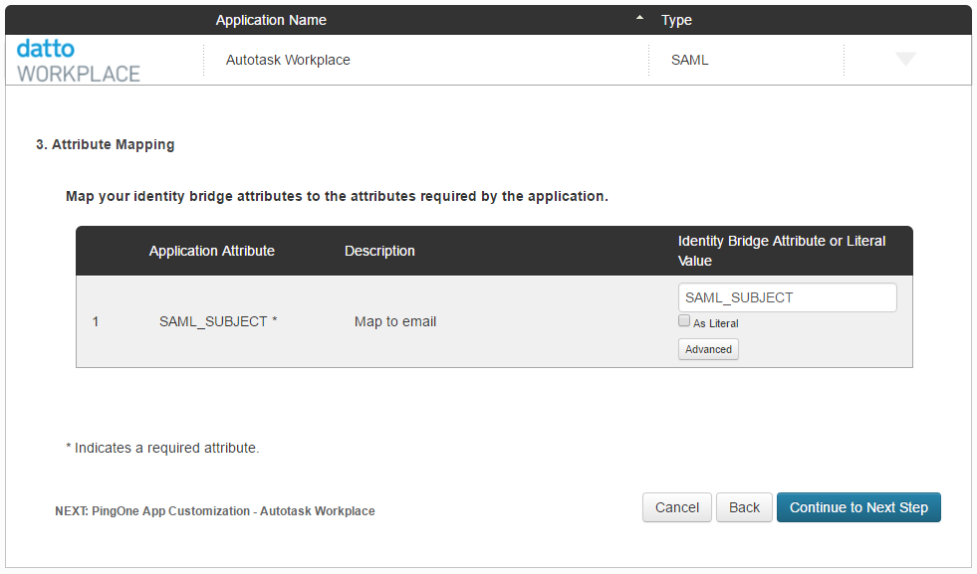
Task: Open Advanced attribute mapping options
Action: coord(708,349)
